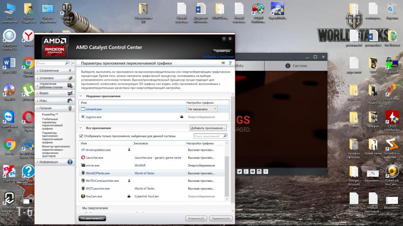Click the 'Поиск приложений' search field

[208, 136]
